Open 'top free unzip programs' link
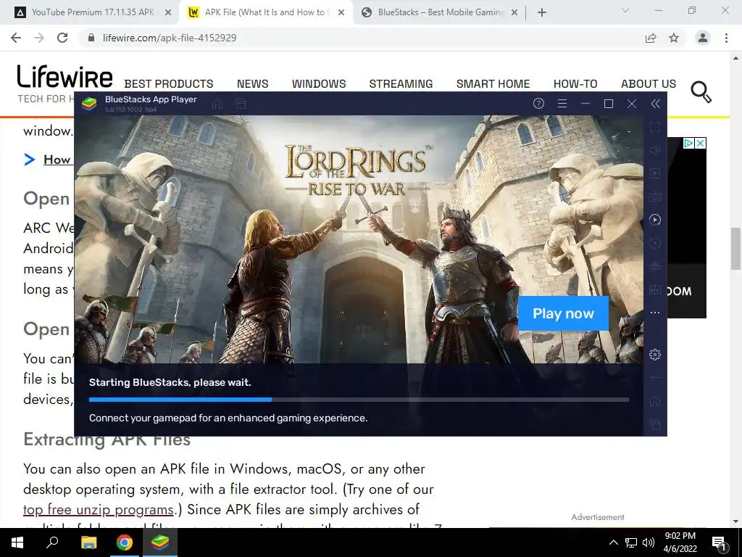 pos(99,510)
